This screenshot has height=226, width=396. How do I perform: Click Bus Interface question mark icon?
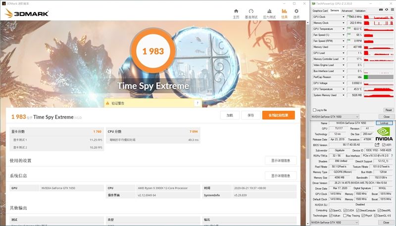click(392, 156)
